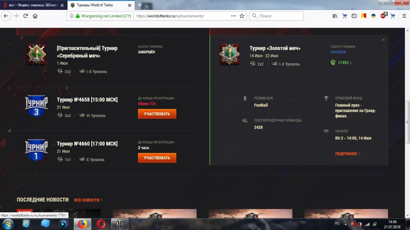Screen dimensions: 410x230
Task: Open the Firefox Library icon
Action: (335, 16)
